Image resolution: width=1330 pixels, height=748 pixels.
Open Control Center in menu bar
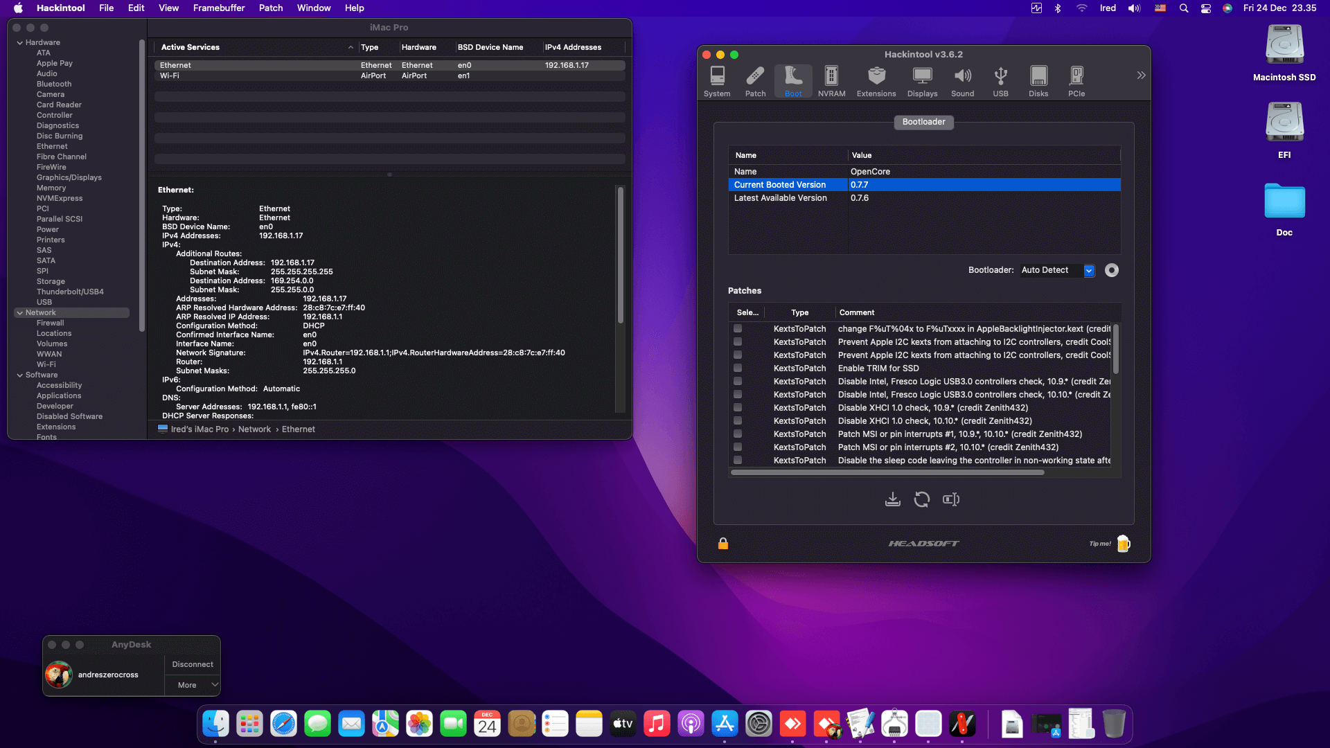click(x=1205, y=8)
